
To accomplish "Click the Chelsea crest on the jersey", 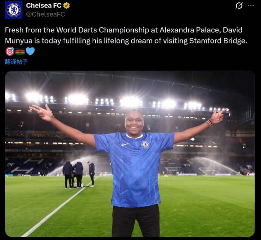I will [x=145, y=144].
